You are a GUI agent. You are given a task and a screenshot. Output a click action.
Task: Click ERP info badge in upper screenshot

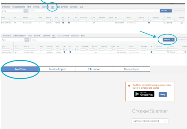[x=63, y=23]
